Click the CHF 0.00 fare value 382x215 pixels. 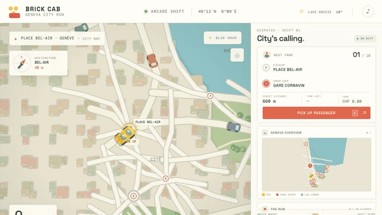pos(352,102)
